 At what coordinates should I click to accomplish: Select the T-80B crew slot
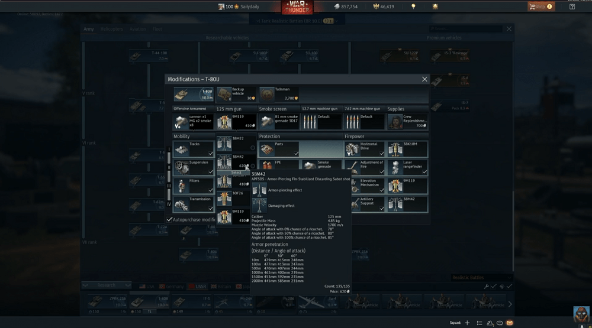(149, 303)
